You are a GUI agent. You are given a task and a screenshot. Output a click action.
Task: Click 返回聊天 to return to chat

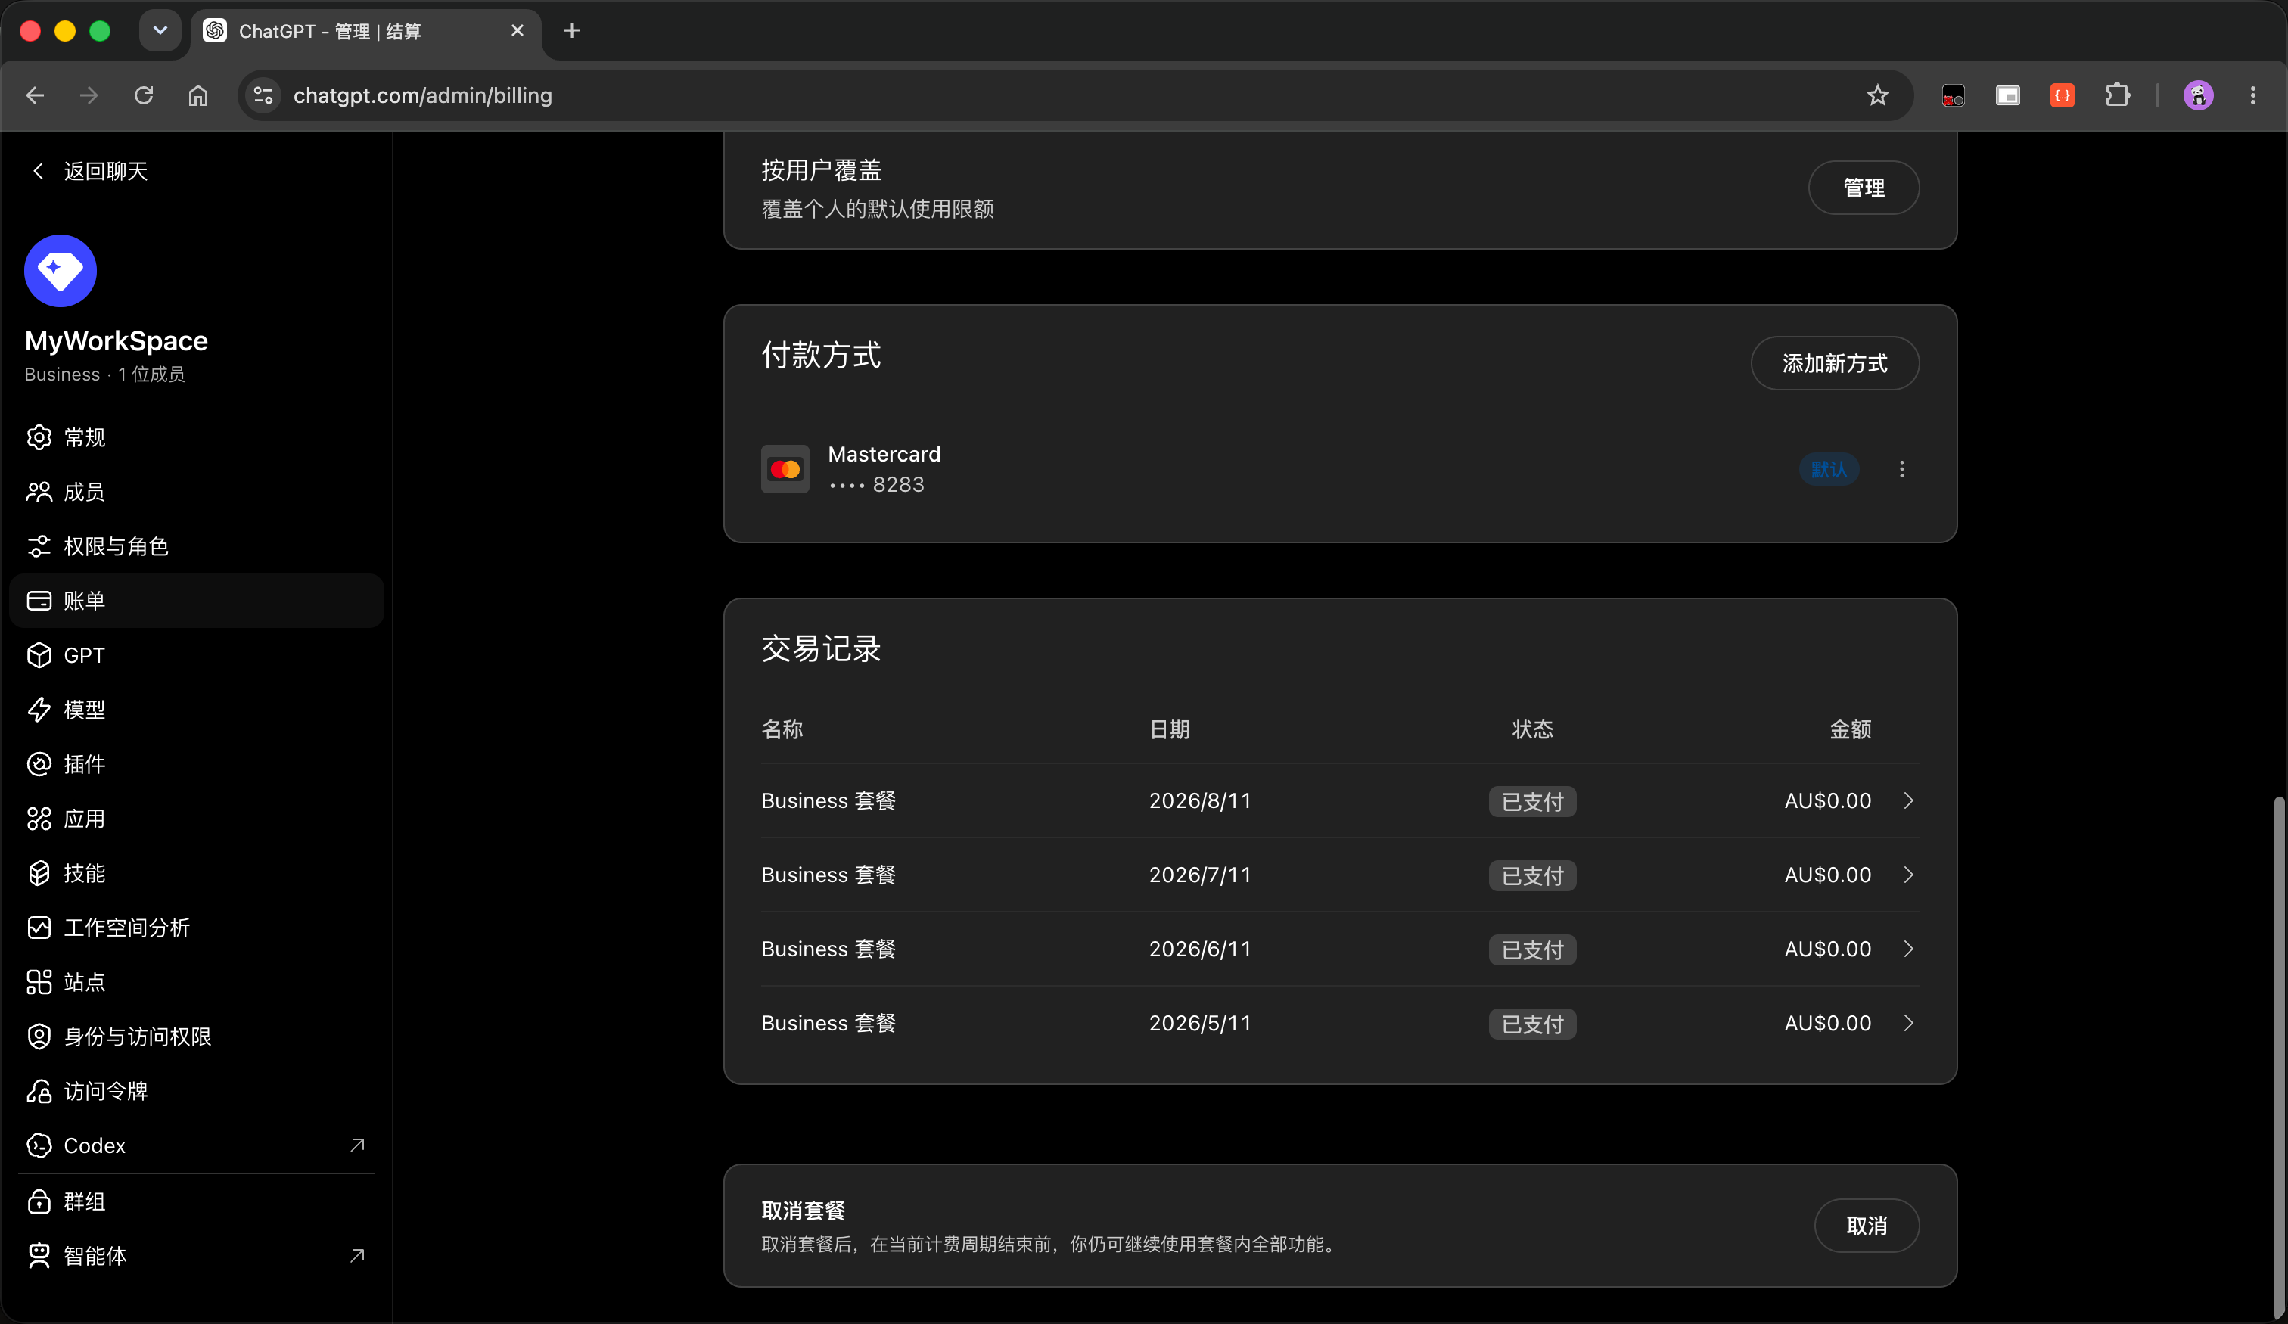tap(89, 172)
